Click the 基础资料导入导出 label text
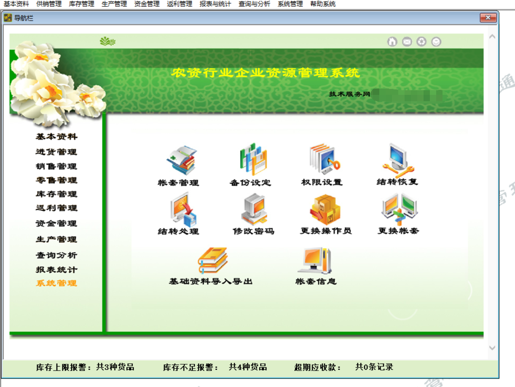The height and width of the screenshot is (387, 515). 211,281
